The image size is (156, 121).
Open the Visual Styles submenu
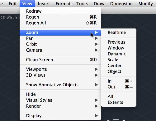click(x=60, y=100)
